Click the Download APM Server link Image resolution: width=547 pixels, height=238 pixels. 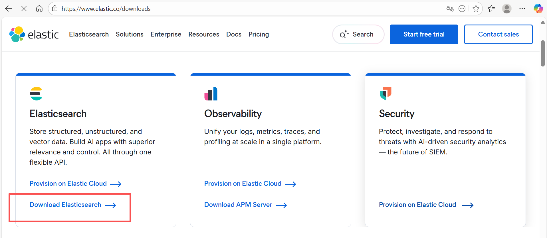(x=245, y=205)
